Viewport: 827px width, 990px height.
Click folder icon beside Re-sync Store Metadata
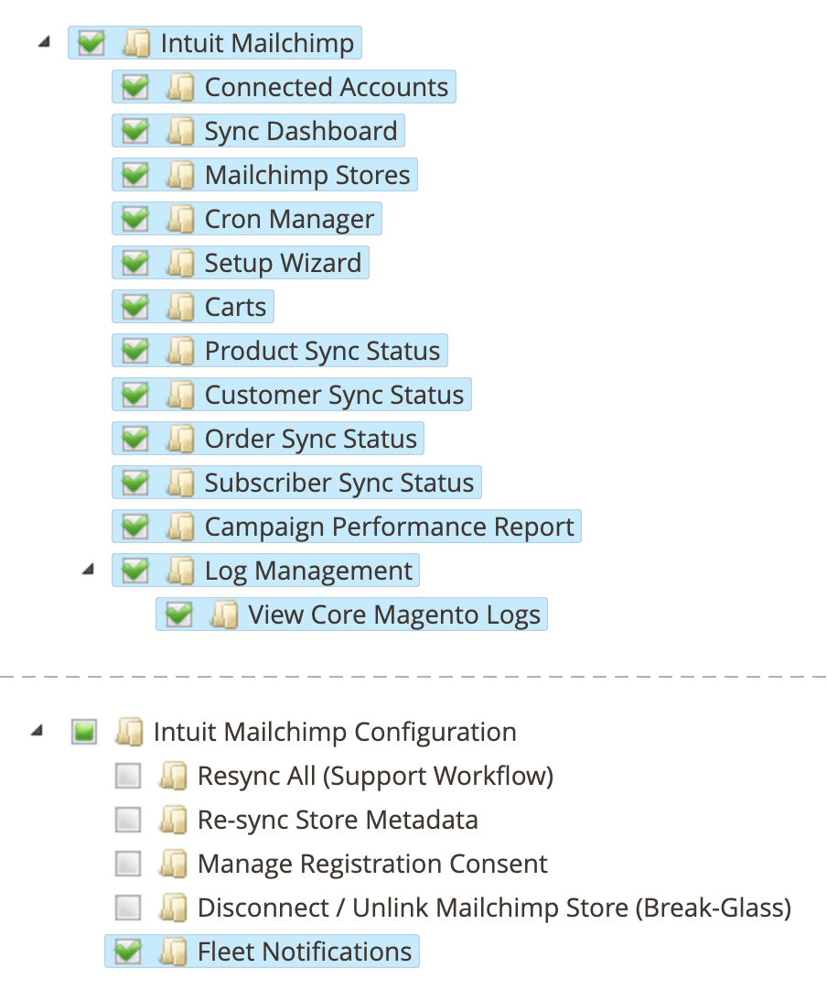(x=174, y=820)
